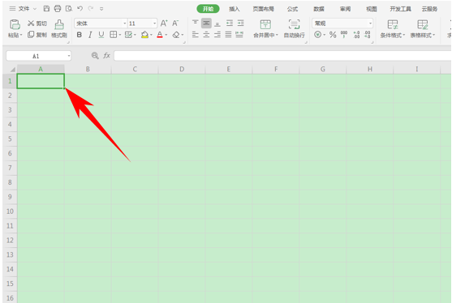Click the currency format icon

(317, 35)
